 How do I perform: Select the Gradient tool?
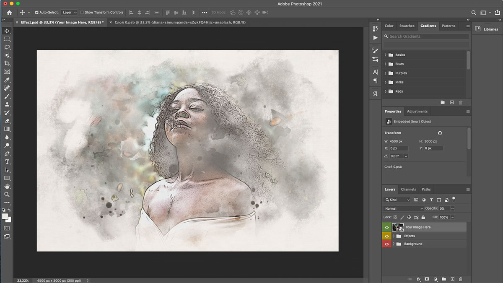[x=7, y=129]
